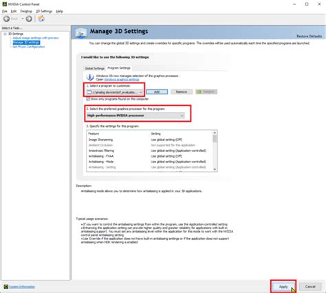Click the info icon beside Windows OS notice

(90, 77)
